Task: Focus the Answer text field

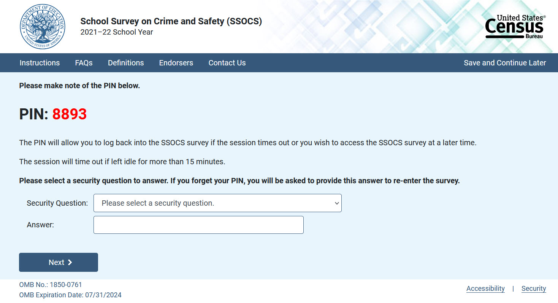Action: (x=198, y=225)
